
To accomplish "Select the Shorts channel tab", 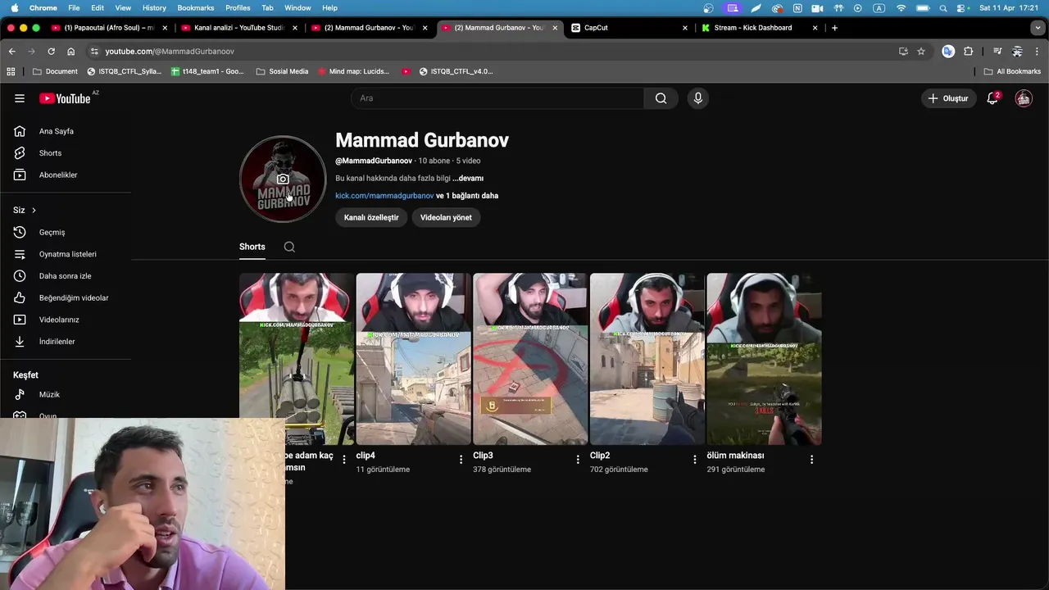I will tap(252, 247).
